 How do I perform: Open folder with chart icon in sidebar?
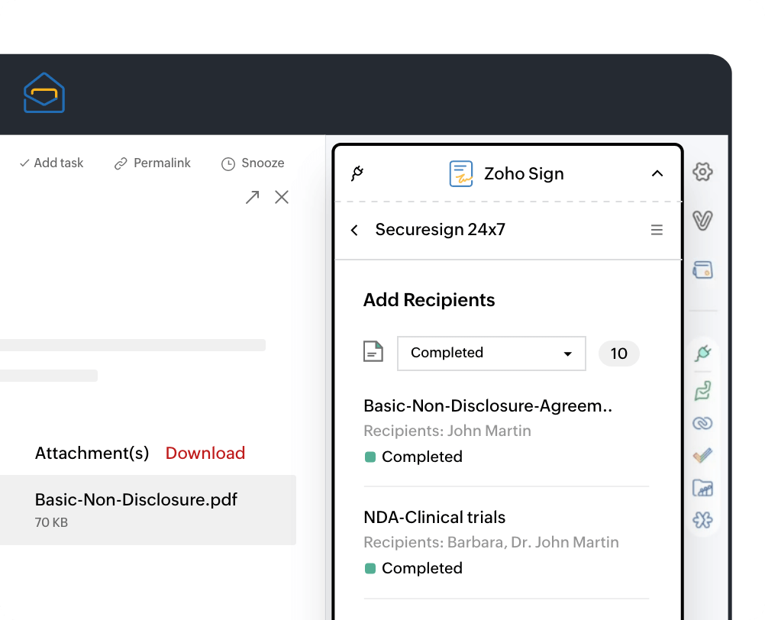tap(702, 488)
